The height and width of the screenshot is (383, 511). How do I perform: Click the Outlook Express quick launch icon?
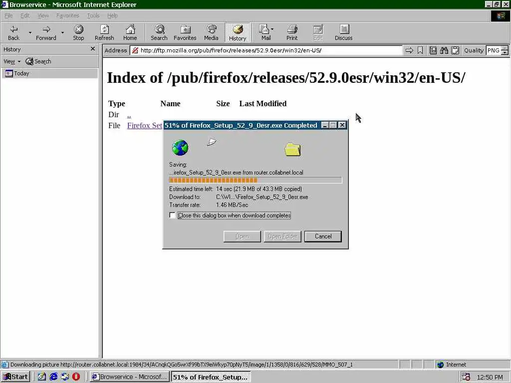[x=65, y=377]
